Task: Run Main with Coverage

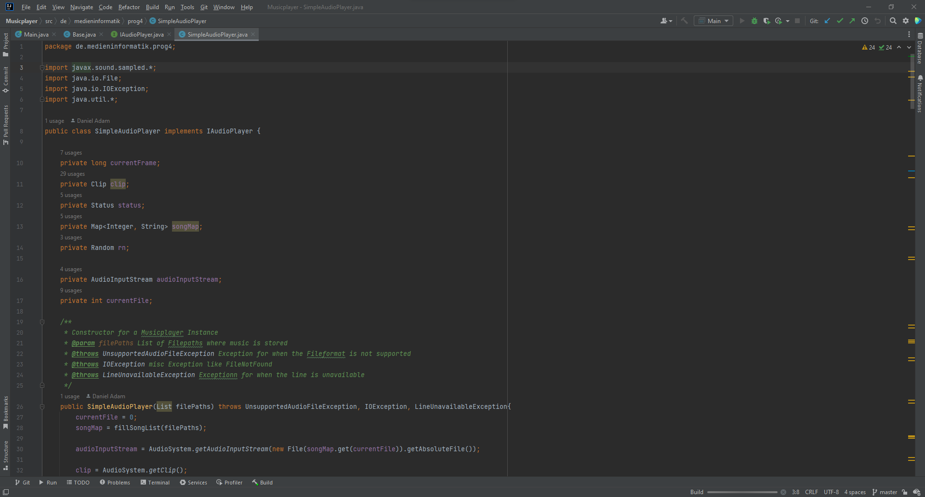Action: pos(766,21)
